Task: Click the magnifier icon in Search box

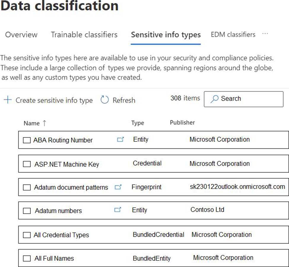Action: pyautogui.click(x=214, y=99)
